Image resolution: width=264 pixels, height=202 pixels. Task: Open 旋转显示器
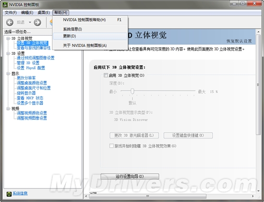(x=26, y=93)
